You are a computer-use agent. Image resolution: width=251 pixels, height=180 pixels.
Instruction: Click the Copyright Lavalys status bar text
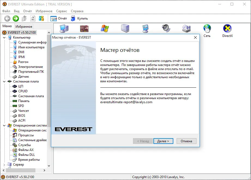point(158,177)
